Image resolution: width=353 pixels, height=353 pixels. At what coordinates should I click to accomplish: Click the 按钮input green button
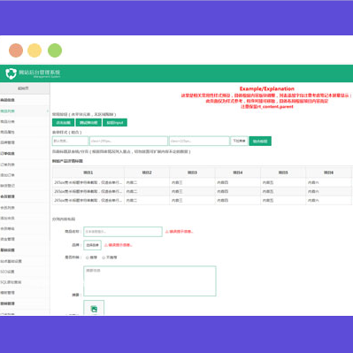click(x=115, y=122)
